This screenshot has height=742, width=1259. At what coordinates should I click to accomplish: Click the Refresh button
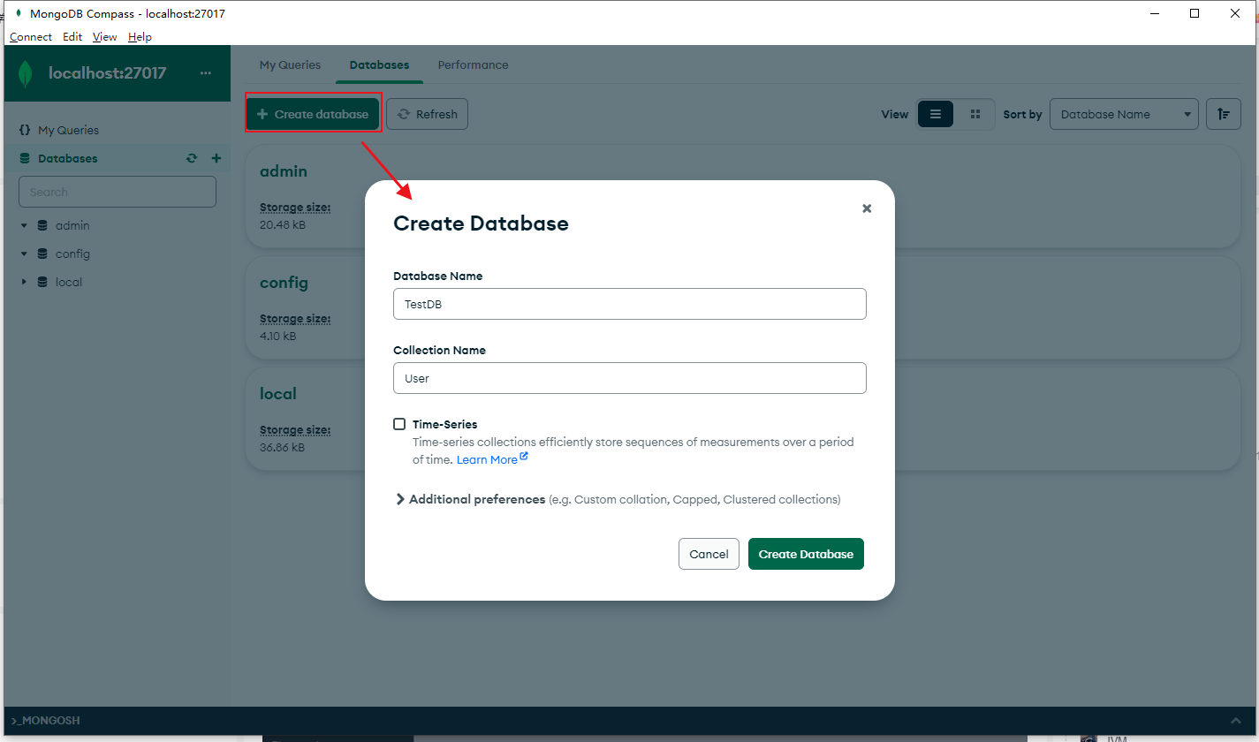[x=427, y=114]
